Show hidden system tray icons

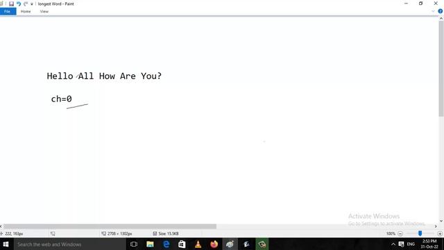pos(393,244)
